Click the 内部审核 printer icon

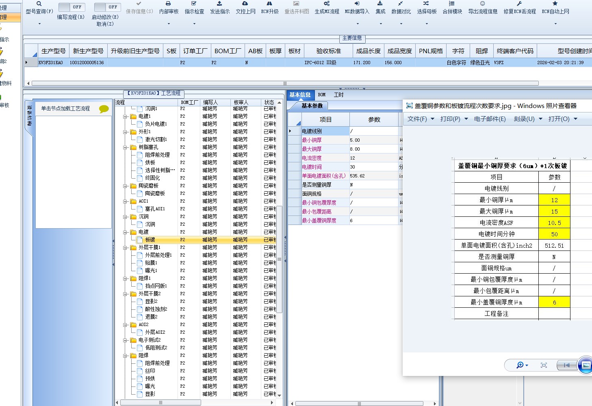pyautogui.click(x=169, y=3)
